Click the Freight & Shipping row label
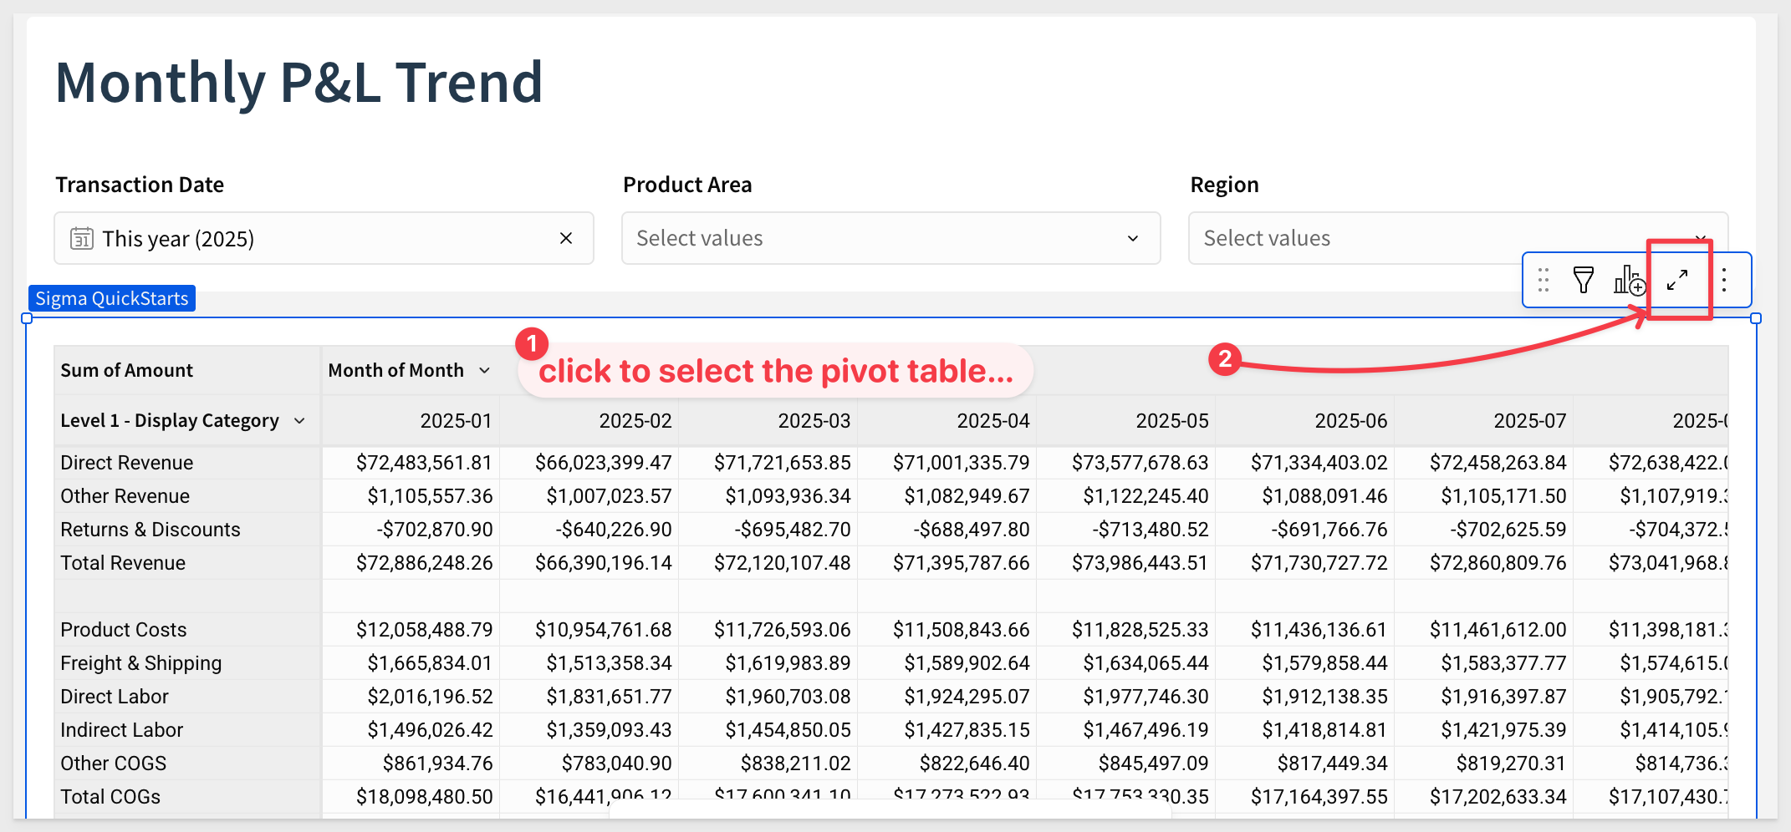Screen dimensions: 1791x832 [141, 662]
